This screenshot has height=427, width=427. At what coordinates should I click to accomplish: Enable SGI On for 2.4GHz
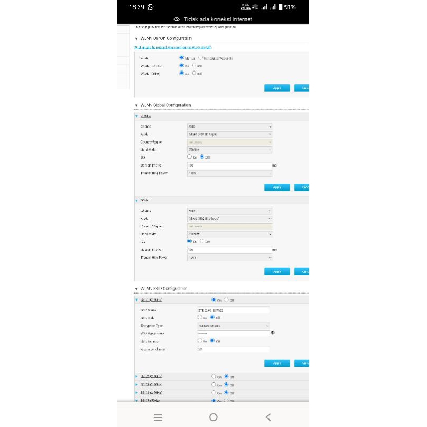[189, 156]
